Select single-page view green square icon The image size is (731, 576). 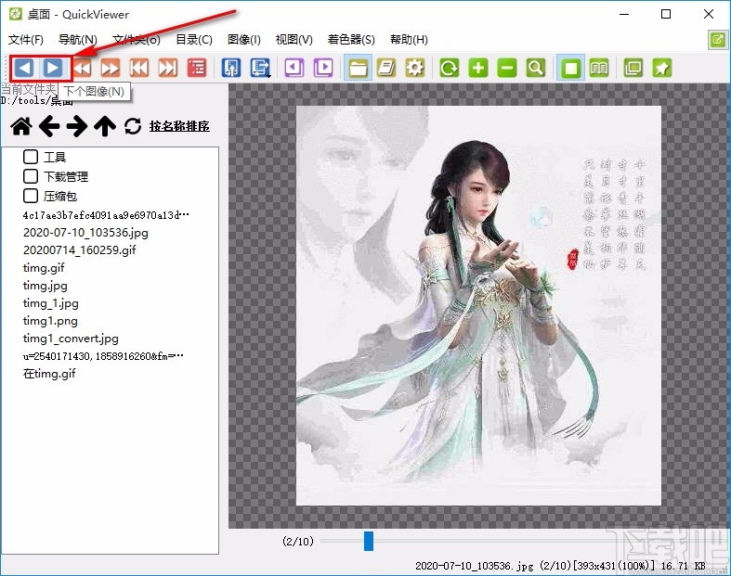[570, 68]
